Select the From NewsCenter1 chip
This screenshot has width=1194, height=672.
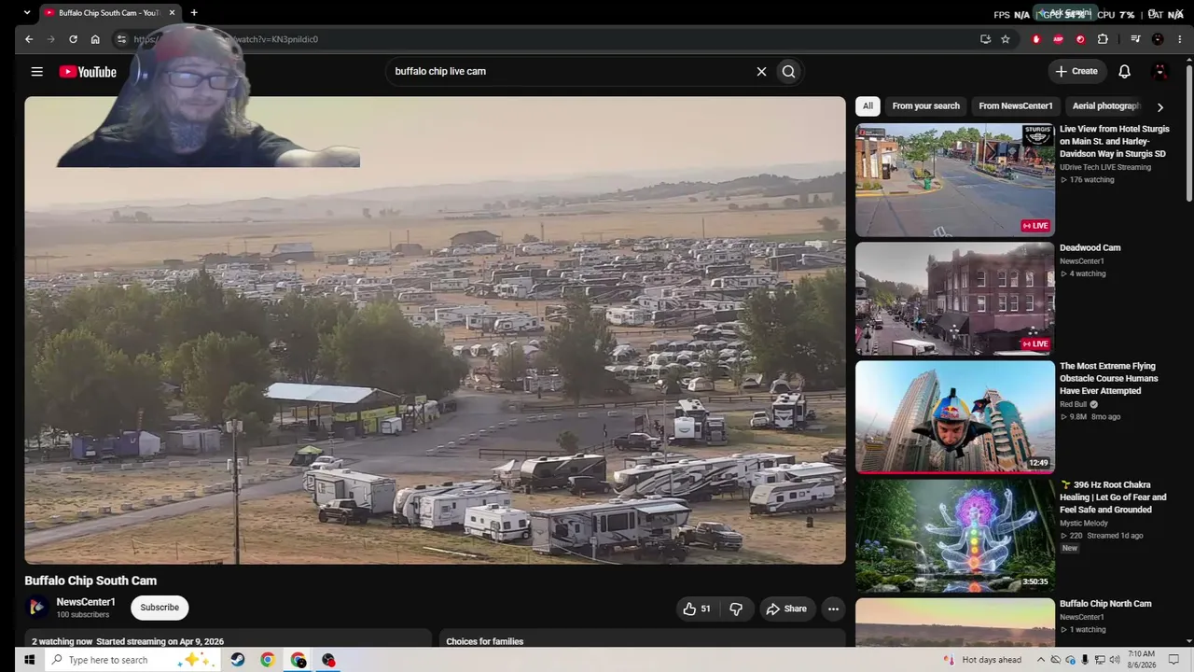pyautogui.click(x=1016, y=105)
